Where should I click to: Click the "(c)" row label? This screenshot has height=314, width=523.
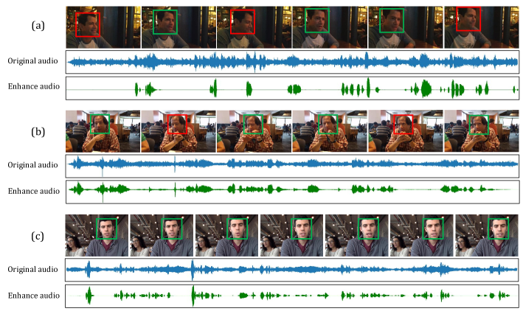38,236
